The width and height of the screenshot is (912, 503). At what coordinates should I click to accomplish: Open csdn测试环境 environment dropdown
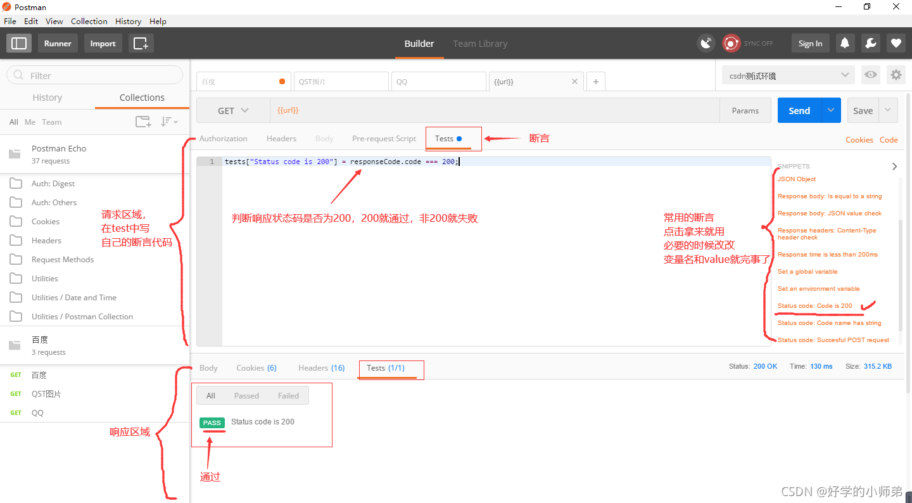coord(788,75)
